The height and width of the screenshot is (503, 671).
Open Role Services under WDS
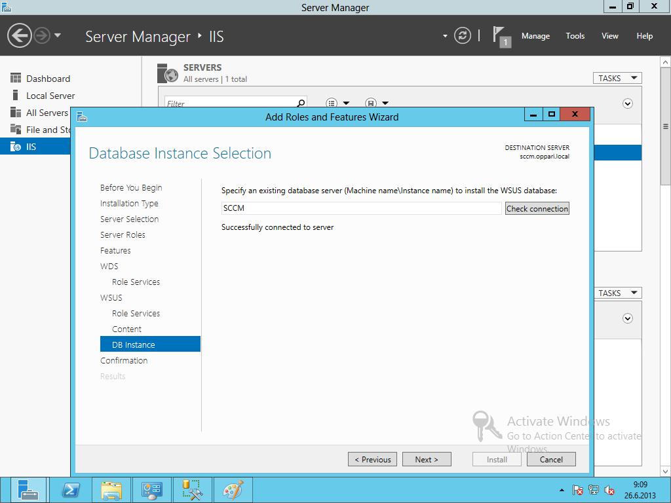click(136, 282)
